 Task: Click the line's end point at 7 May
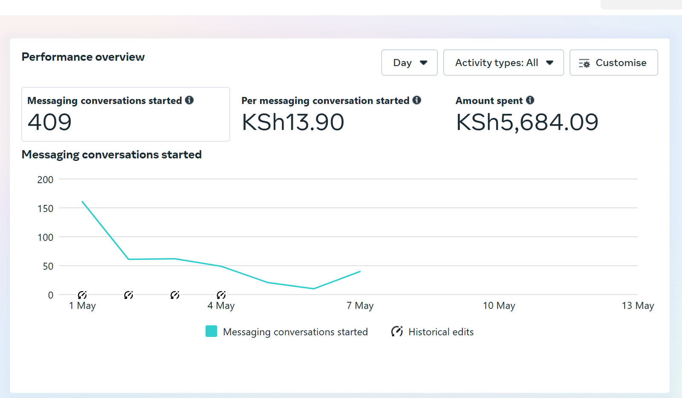click(x=360, y=272)
